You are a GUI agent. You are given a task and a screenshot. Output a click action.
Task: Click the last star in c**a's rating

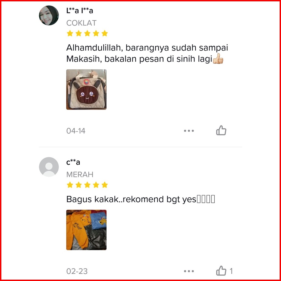[105, 185]
